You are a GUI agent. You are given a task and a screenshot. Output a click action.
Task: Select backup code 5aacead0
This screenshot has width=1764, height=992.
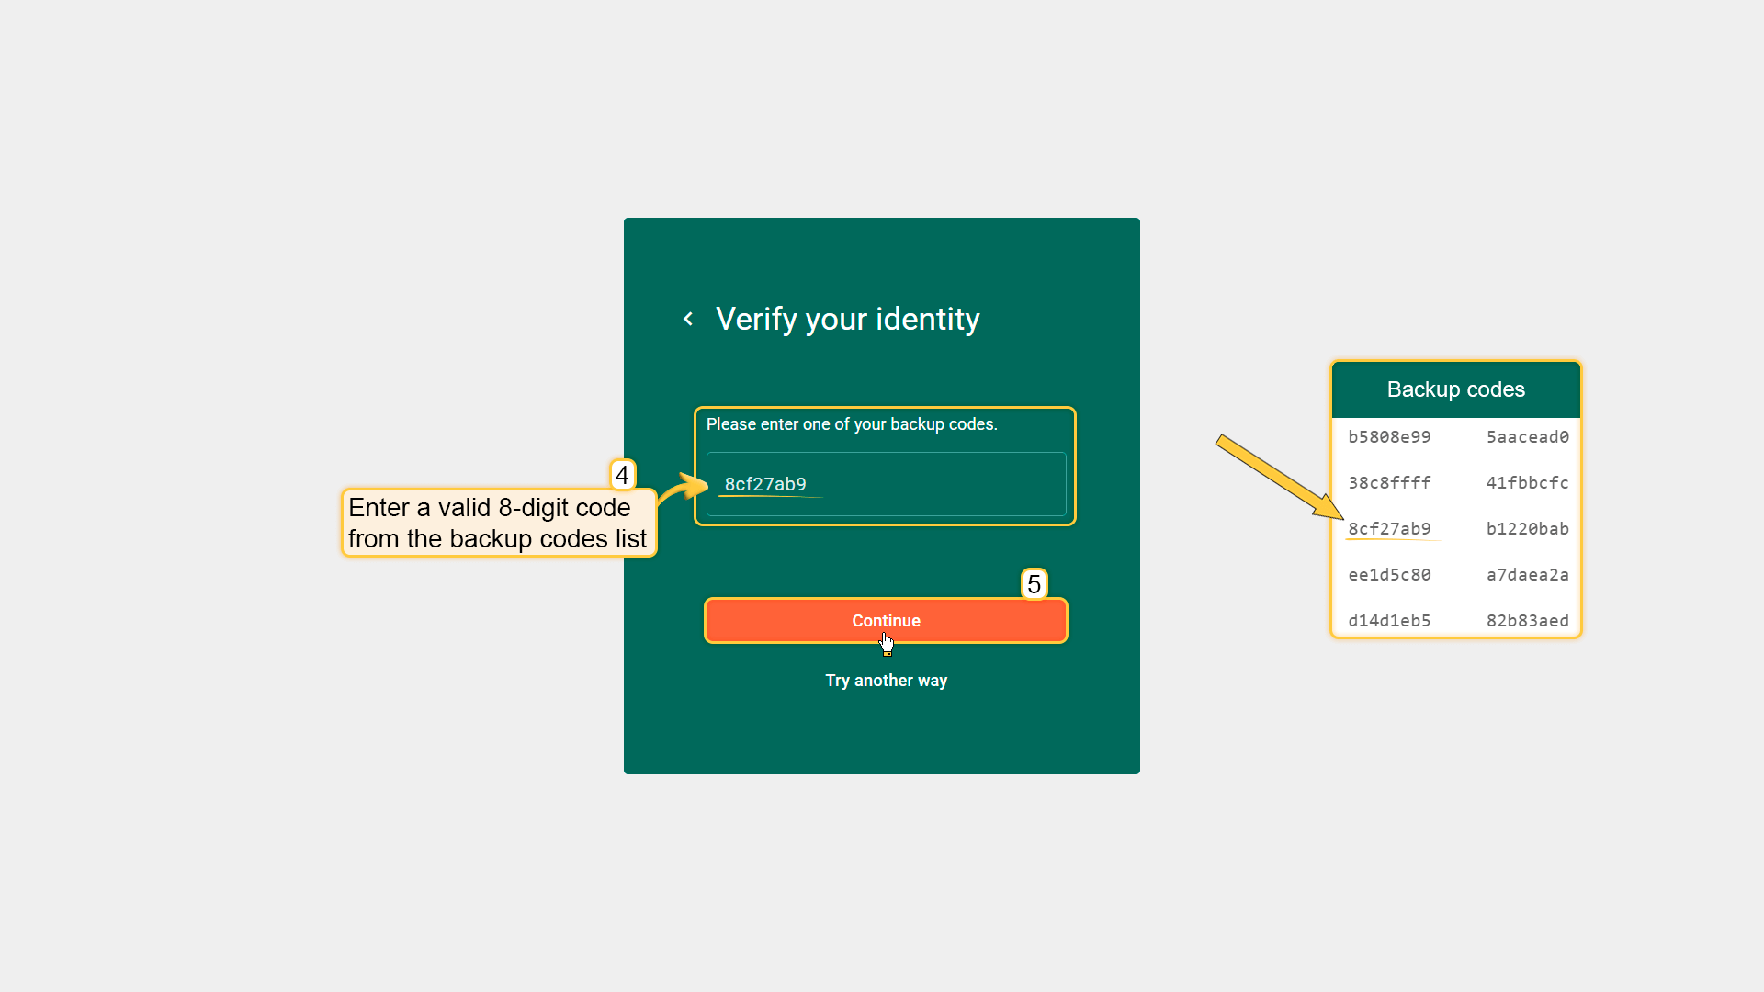(1527, 437)
